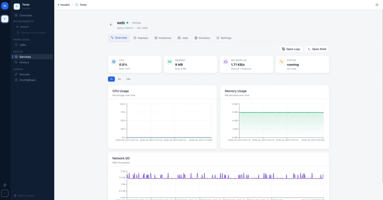Click the Memory icon in card
This screenshot has width=383, height=200.
pyautogui.click(x=169, y=62)
